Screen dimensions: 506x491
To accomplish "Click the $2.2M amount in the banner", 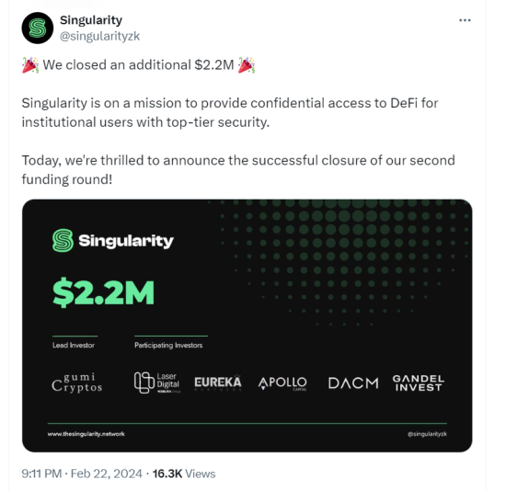I will click(x=104, y=292).
